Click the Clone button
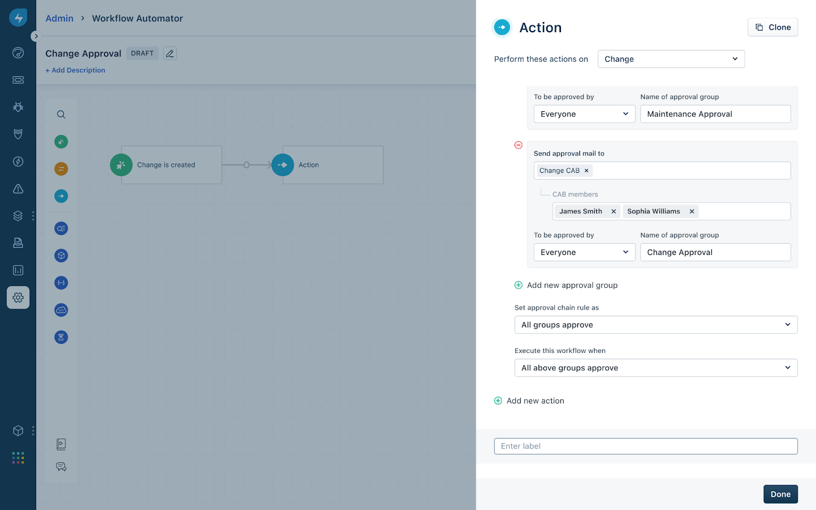 point(773,28)
